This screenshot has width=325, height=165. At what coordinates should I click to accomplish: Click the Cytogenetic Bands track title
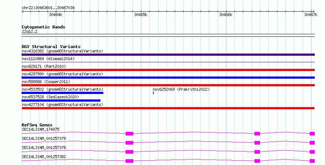[43, 27]
